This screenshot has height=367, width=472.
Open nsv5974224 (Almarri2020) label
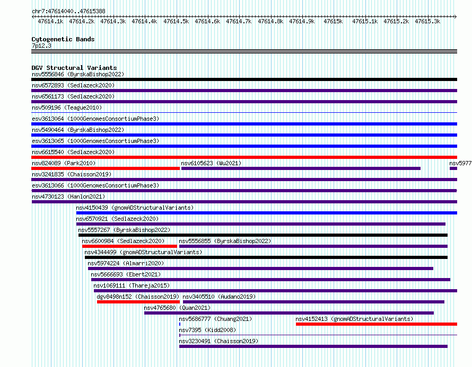(x=126, y=263)
